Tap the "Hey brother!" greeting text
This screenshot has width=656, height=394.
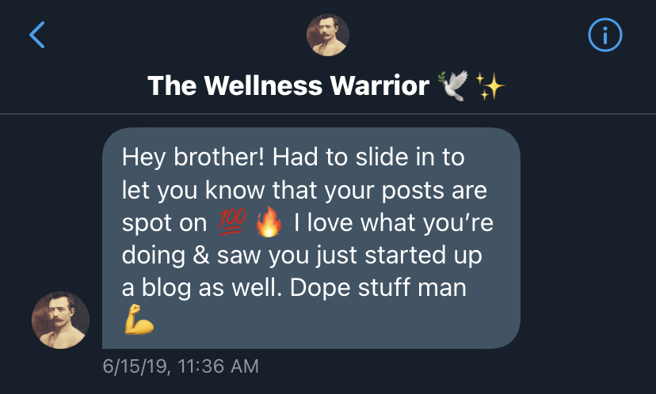pos(193,158)
